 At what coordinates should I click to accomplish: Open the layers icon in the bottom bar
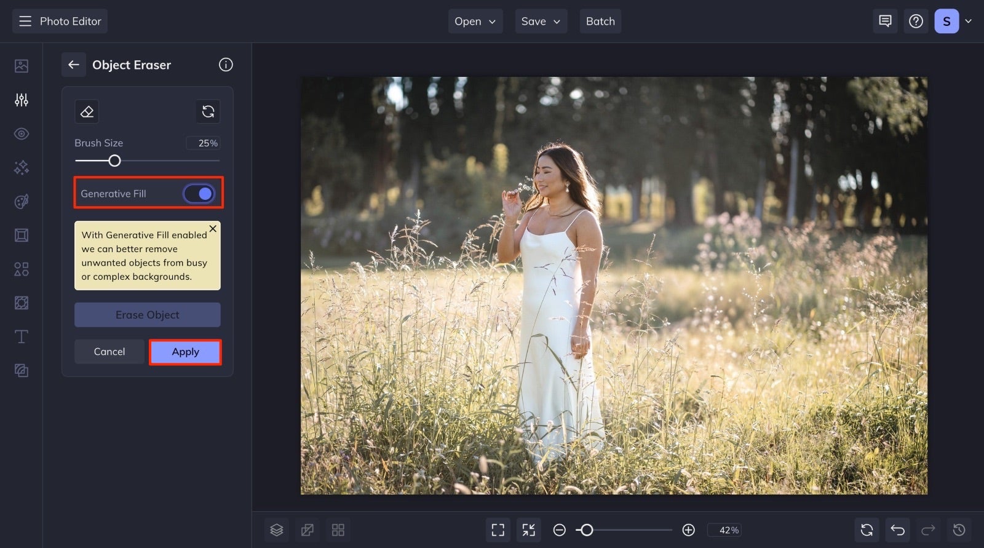[277, 530]
